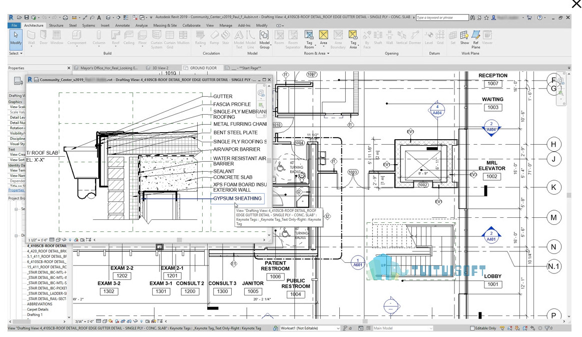Click the Tag Area tool
The image size is (582, 337).
coord(353,40)
